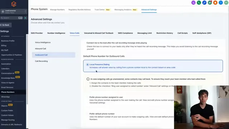Open the green phone dialer icon

pyautogui.click(x=199, y=3)
